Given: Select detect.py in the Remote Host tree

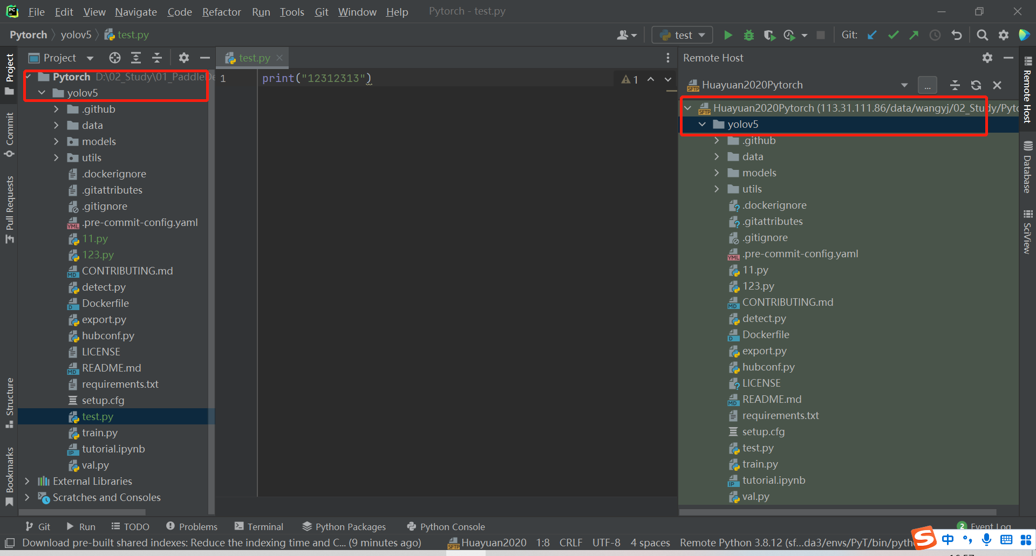Looking at the screenshot, I should click(x=764, y=318).
